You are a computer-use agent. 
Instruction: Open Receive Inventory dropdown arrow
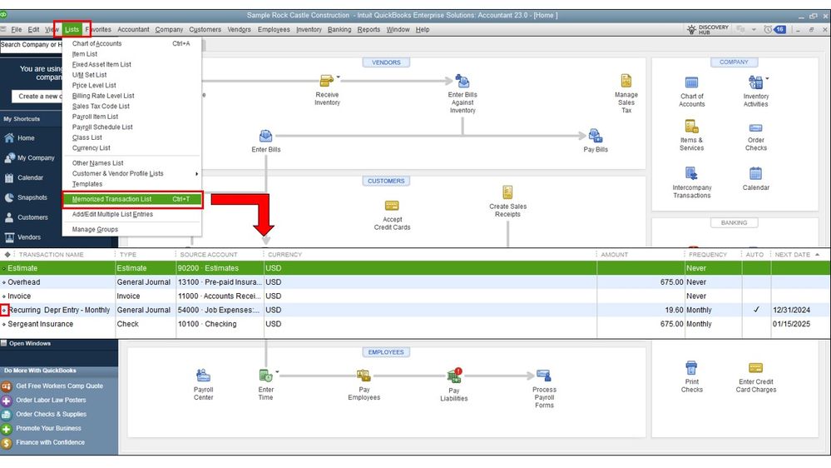pos(338,77)
